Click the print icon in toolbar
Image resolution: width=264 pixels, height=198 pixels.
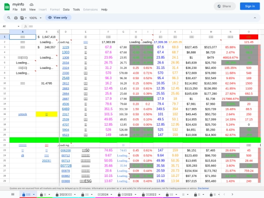tap(16, 18)
